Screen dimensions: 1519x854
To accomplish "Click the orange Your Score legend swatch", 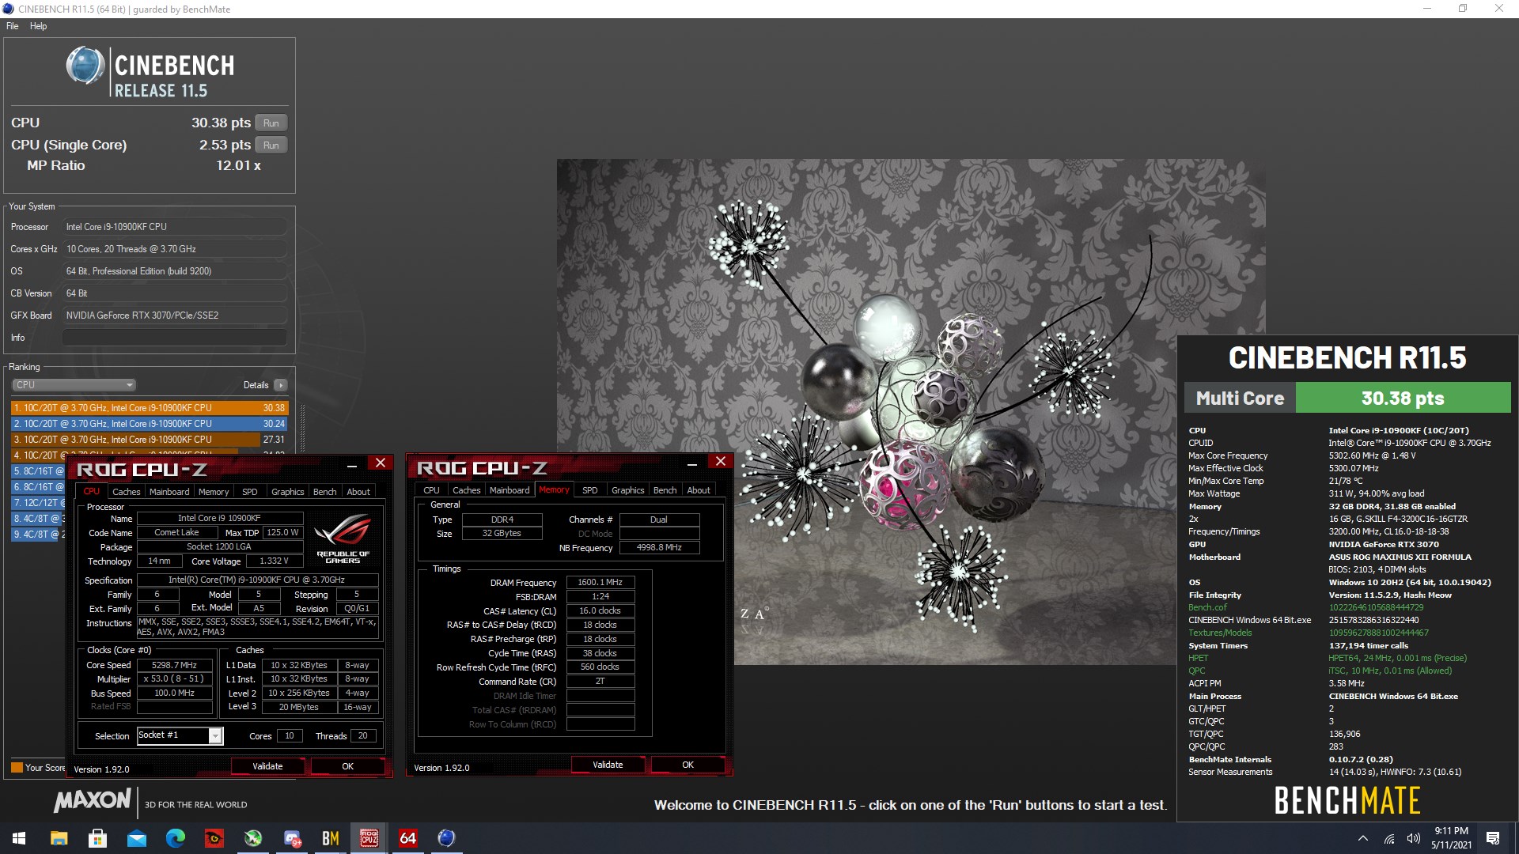I will pos(17,767).
